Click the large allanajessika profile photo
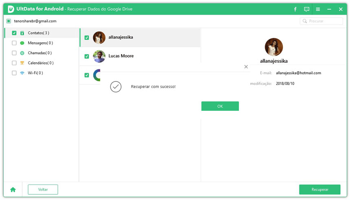 click(x=274, y=47)
